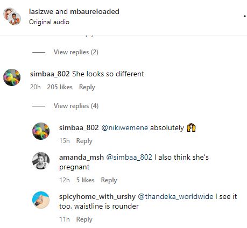This screenshot has width=247, height=228.
Task: Open spicyhome_with_urshy profile picture
Action: [x=41, y=200]
